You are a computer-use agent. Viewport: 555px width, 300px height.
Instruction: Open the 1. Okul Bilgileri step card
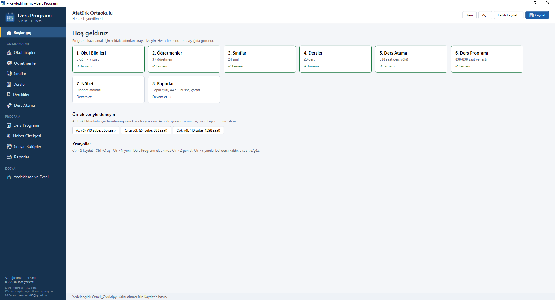108,59
